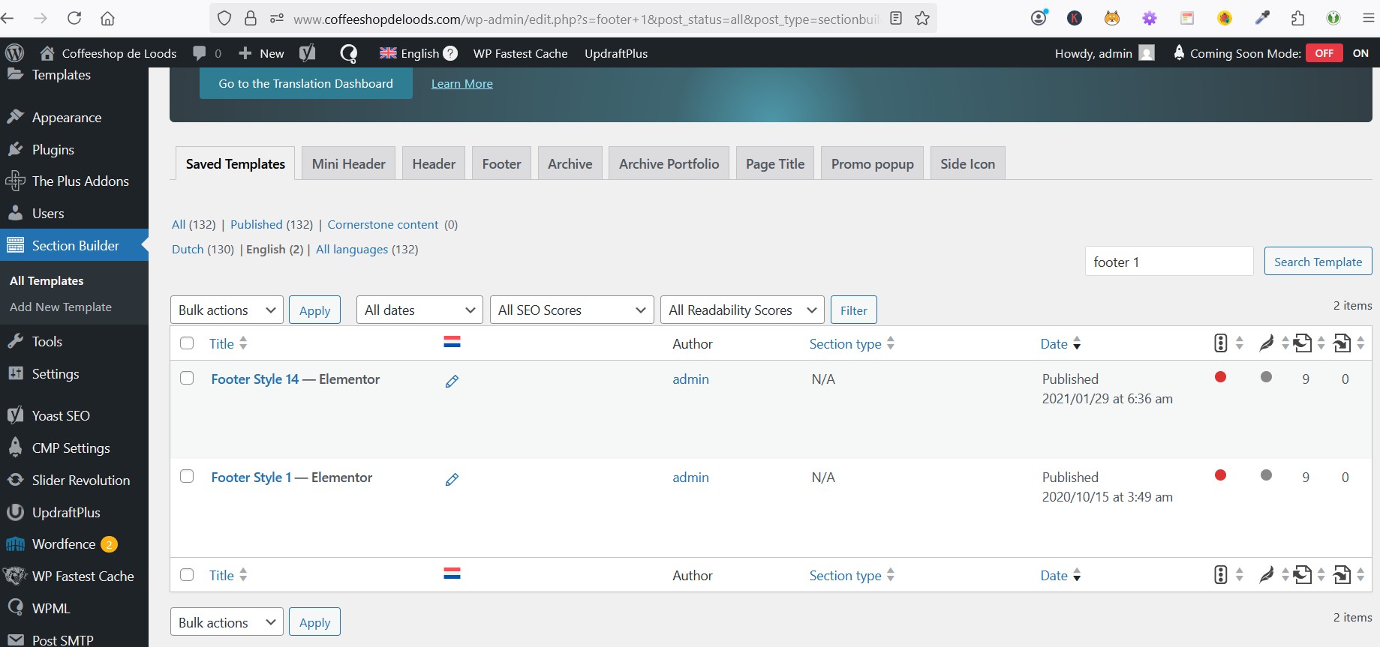Open the top Bulk actions dropdown
This screenshot has height=647, width=1380.
pos(227,310)
